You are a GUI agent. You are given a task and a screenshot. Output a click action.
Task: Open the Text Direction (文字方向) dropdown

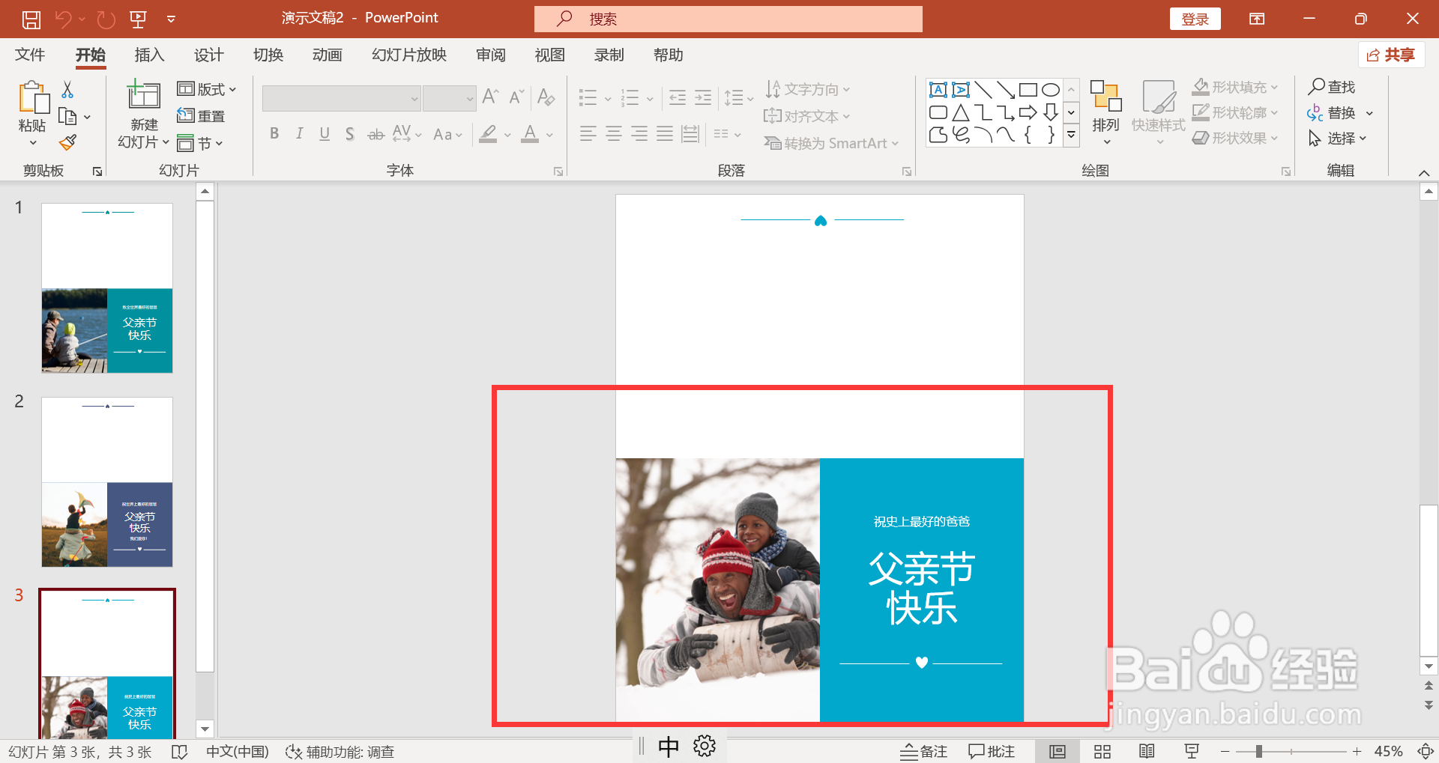808,89
